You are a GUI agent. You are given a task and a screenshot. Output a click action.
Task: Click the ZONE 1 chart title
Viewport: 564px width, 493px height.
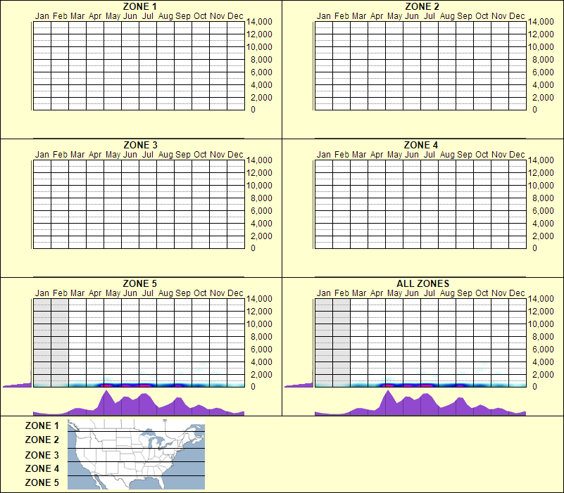(x=138, y=7)
